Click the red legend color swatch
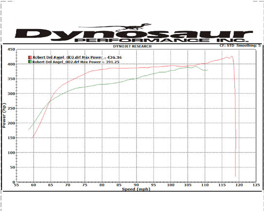This screenshot has width=264, height=211. [30, 57]
